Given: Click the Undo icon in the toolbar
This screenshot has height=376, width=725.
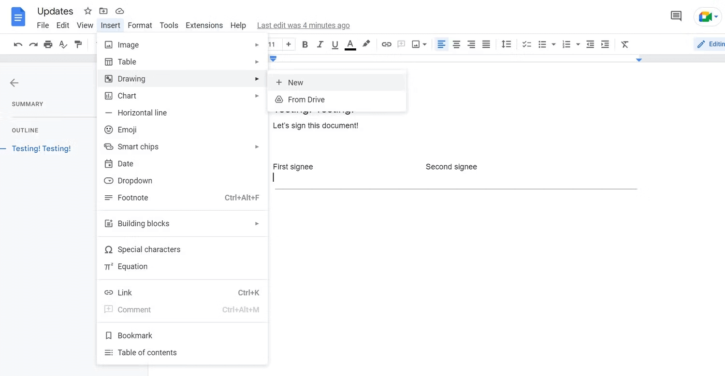Looking at the screenshot, I should click(18, 44).
